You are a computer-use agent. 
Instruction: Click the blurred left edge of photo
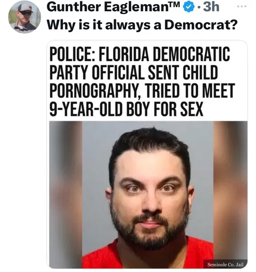(x=66, y=195)
